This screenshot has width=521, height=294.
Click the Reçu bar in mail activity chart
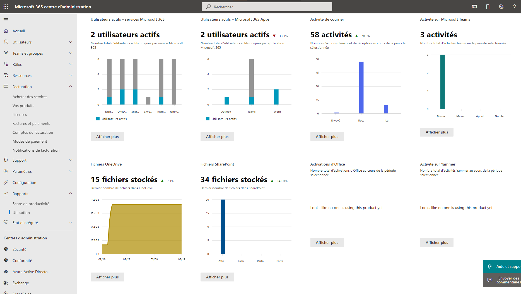[x=361, y=88]
